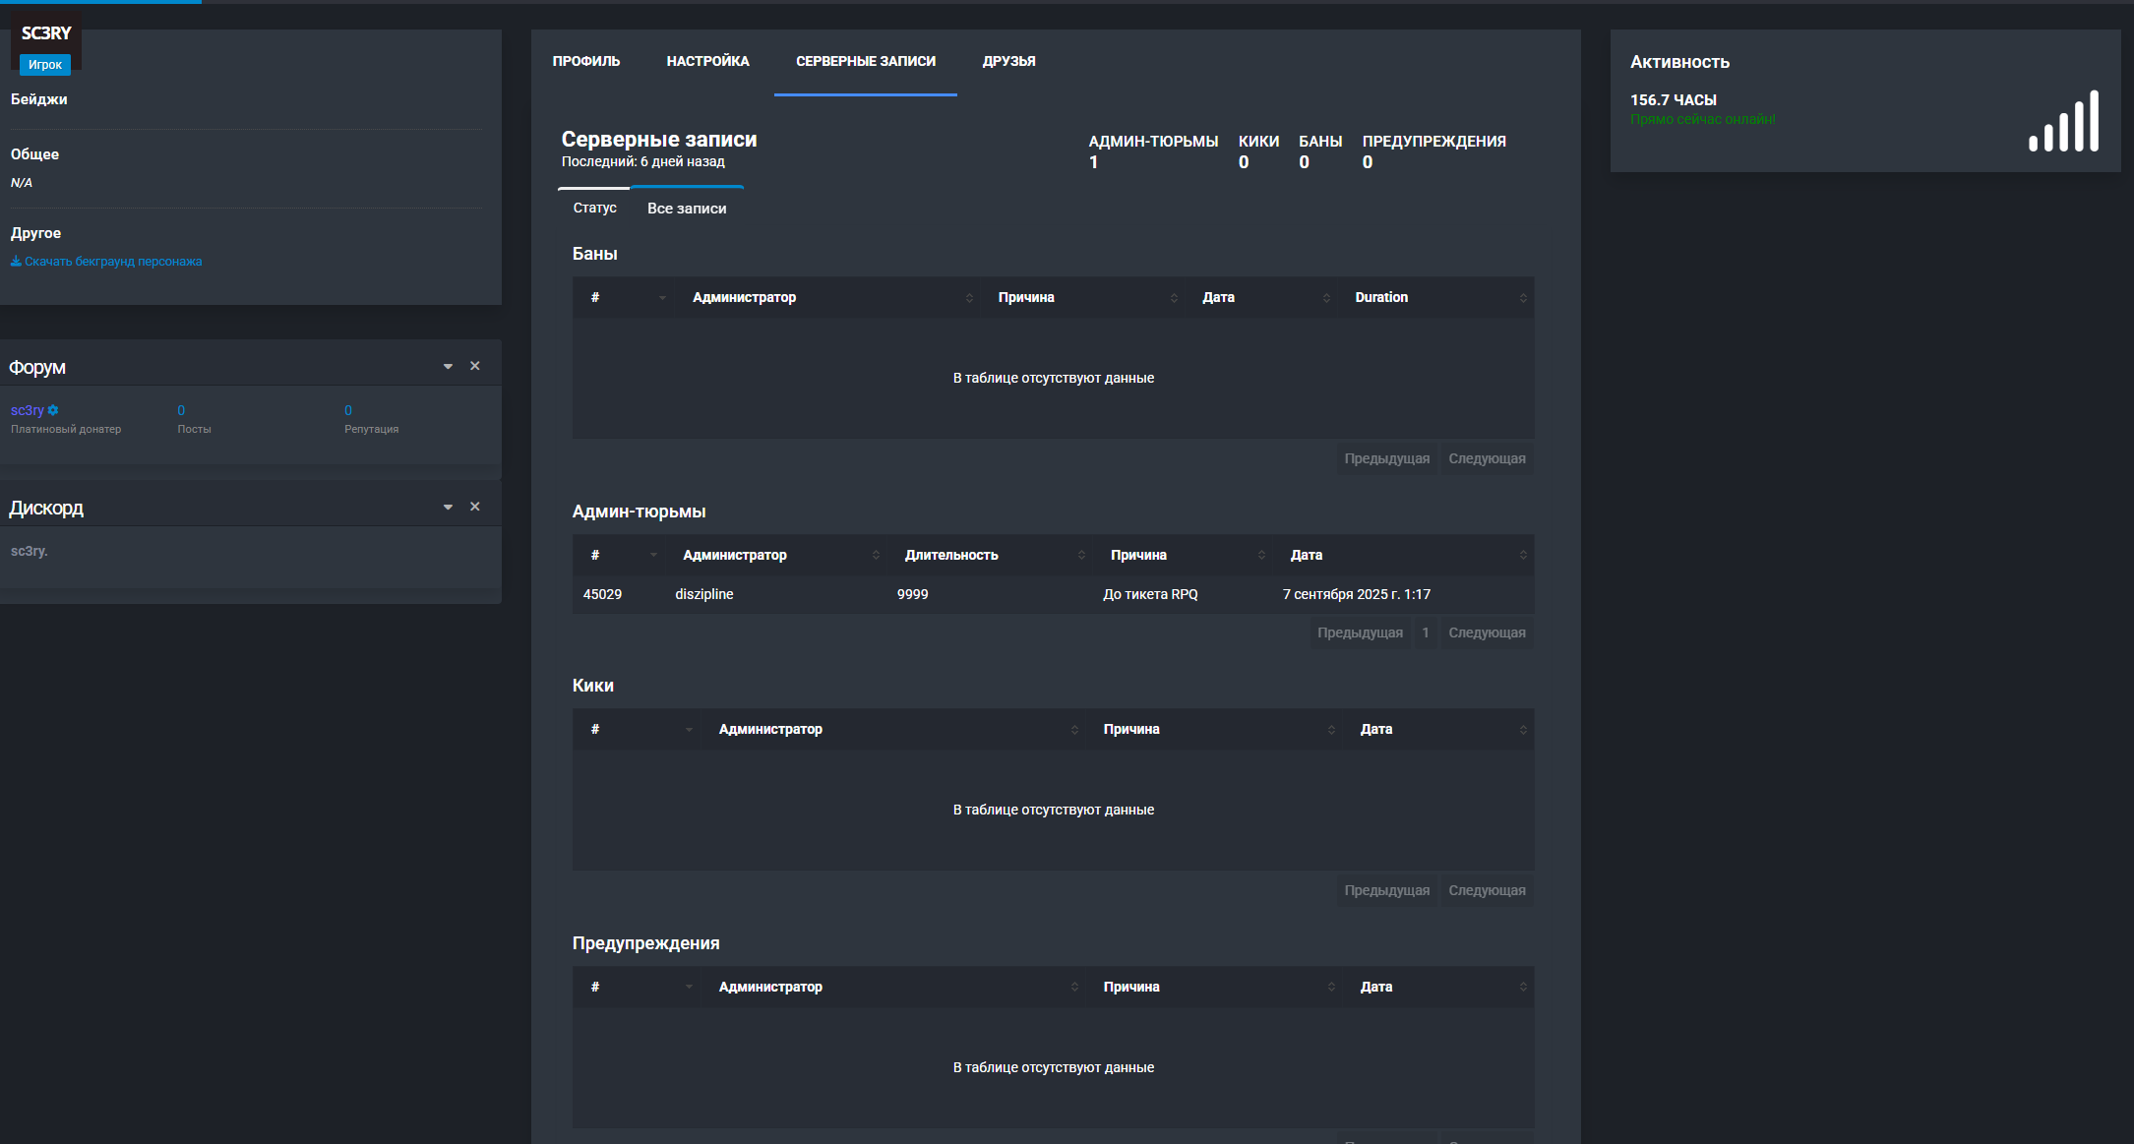2134x1144 pixels.
Task: Click record number 45029
Action: click(x=602, y=594)
